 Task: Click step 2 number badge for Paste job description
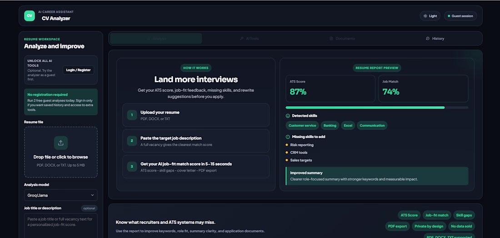tap(132, 141)
